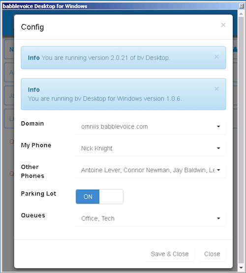This screenshot has height=273, width=246.
Task: Click the Parking Lot label
Action: (38, 194)
